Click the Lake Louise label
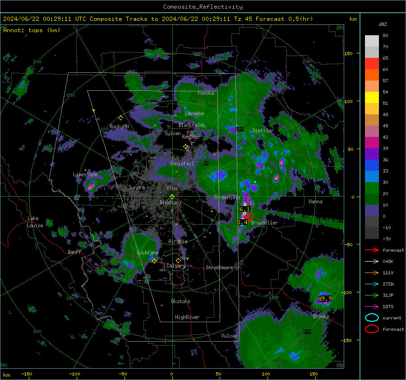The width and height of the screenshot is (406, 380). [35, 222]
